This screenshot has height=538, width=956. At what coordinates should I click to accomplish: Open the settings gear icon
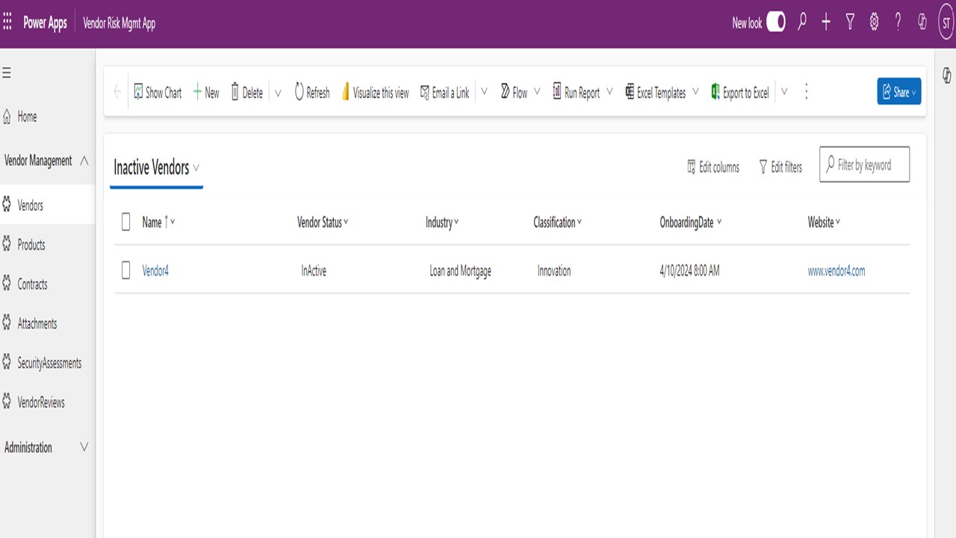tap(874, 22)
